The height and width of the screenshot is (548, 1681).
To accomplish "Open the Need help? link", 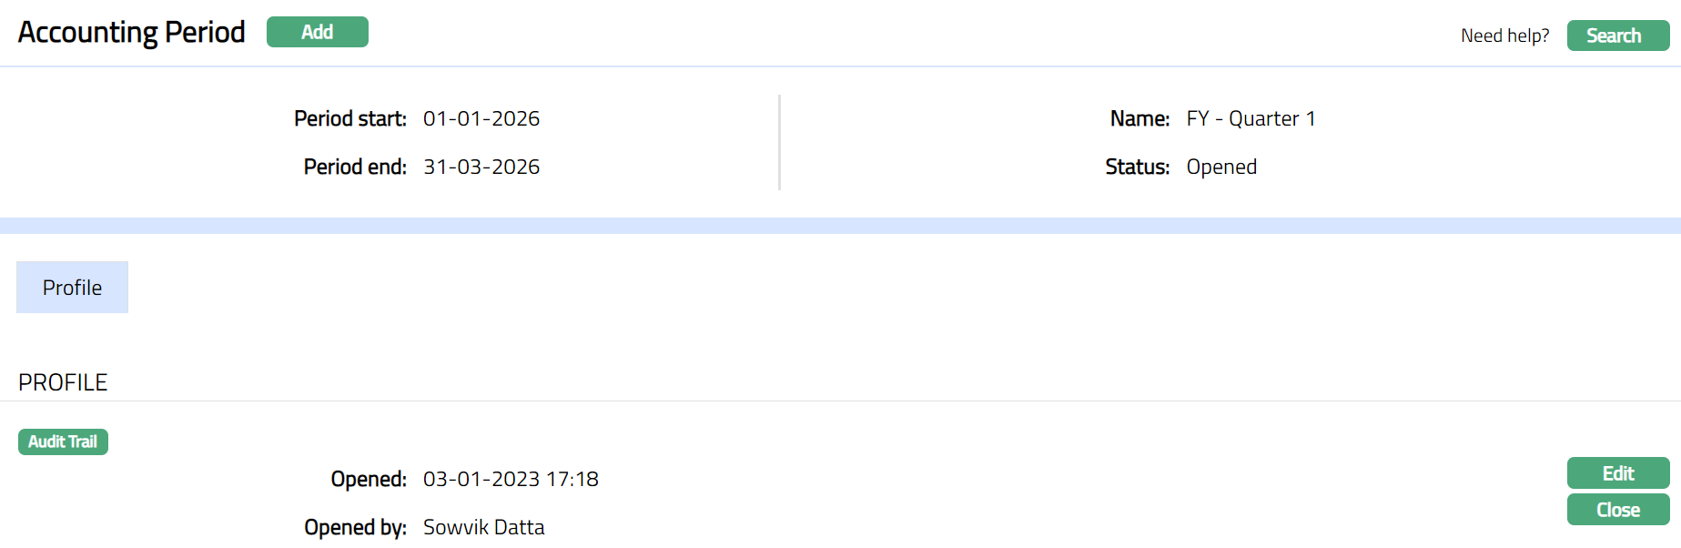I will tap(1504, 36).
